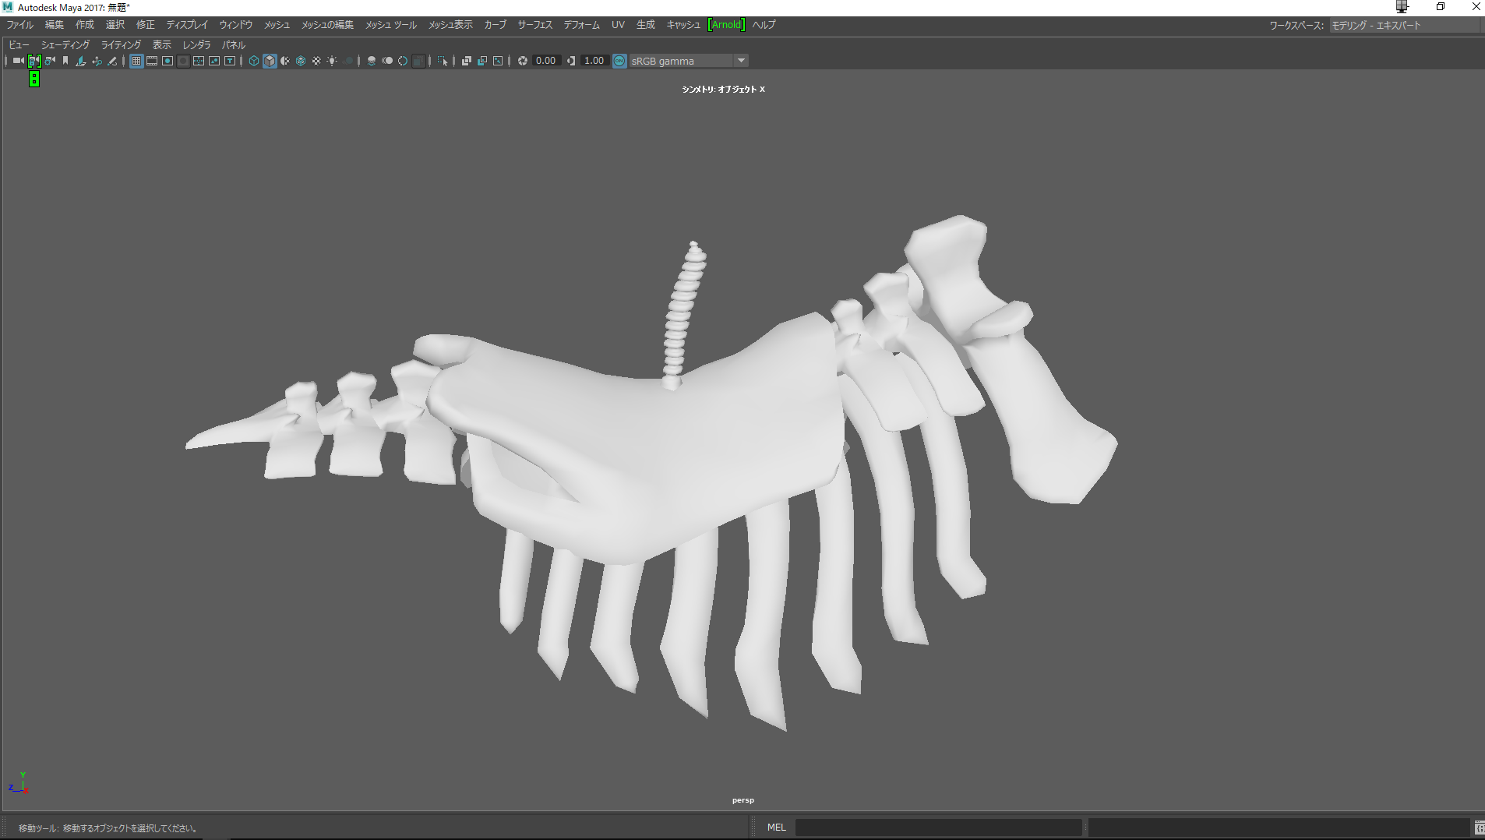Open the メッシュ ツール menu
This screenshot has width=1485, height=840.
390,25
